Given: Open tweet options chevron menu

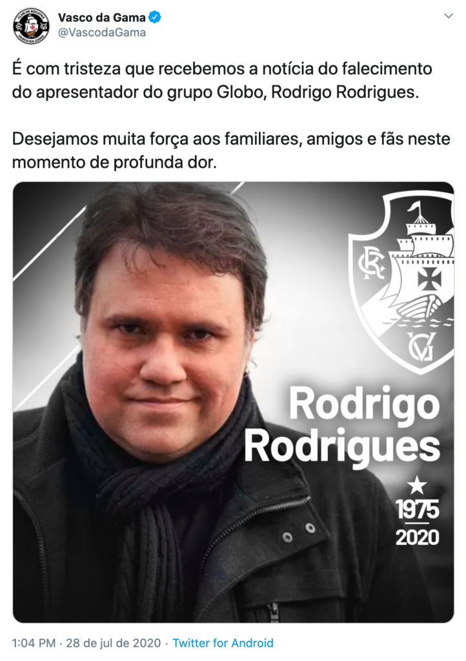Looking at the screenshot, I should pyautogui.click(x=449, y=16).
